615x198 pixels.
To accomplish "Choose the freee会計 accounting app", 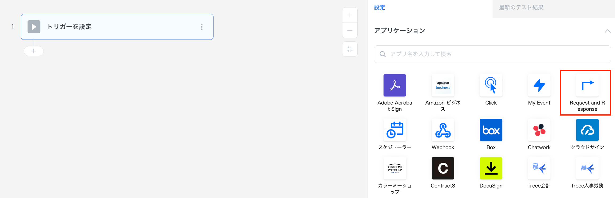I will (x=539, y=168).
